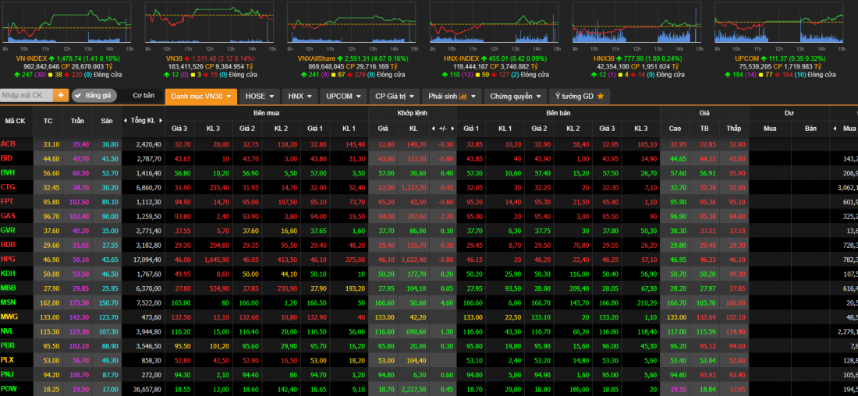Focus the Nhập mã CK search field

click(27, 95)
